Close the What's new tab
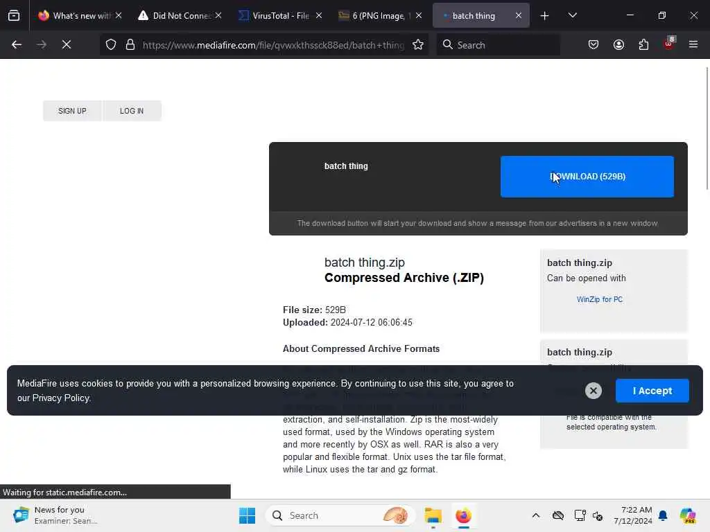 [x=119, y=16]
